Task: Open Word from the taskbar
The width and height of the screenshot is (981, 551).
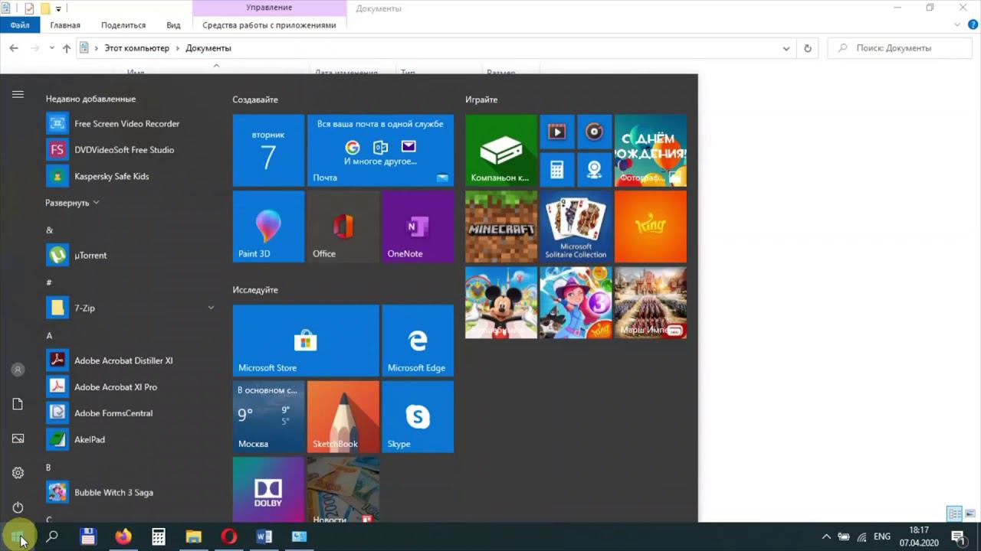Action: 264,536
